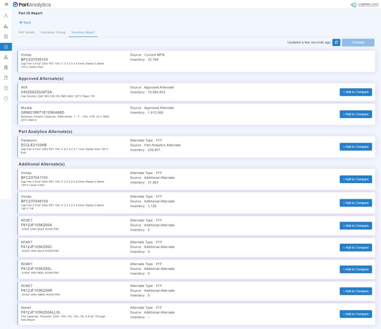
Task: Open the BOM hierarchy sidebar icon
Action: [x=6, y=57]
